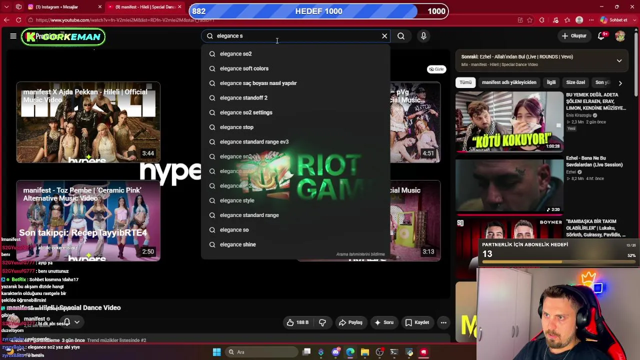
Task: Choose the suggestion elegance saç boyası nasıl yapılır
Action: click(x=295, y=83)
